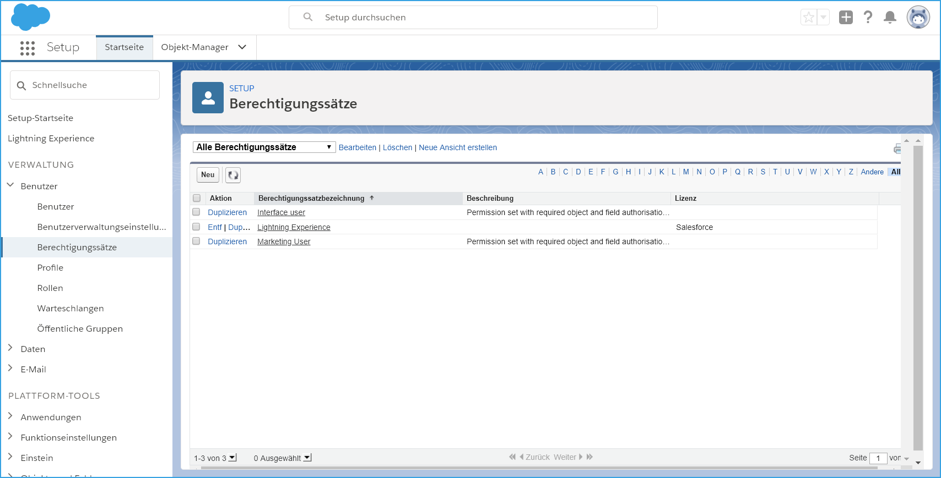The width and height of the screenshot is (941, 478).
Task: Check the box for Interface user row
Action: tap(196, 212)
